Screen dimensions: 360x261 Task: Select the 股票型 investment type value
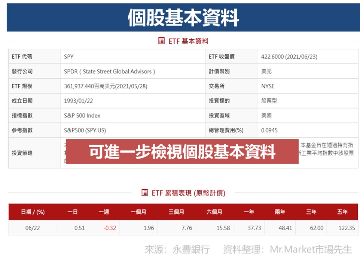(269, 101)
